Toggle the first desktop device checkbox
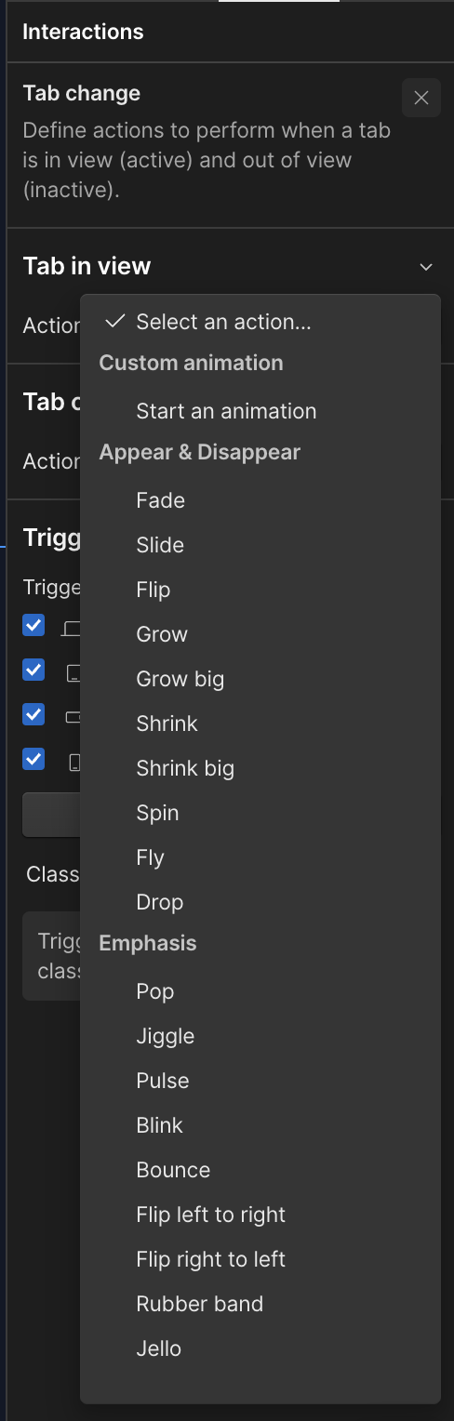The image size is (454, 1421). 33,625
